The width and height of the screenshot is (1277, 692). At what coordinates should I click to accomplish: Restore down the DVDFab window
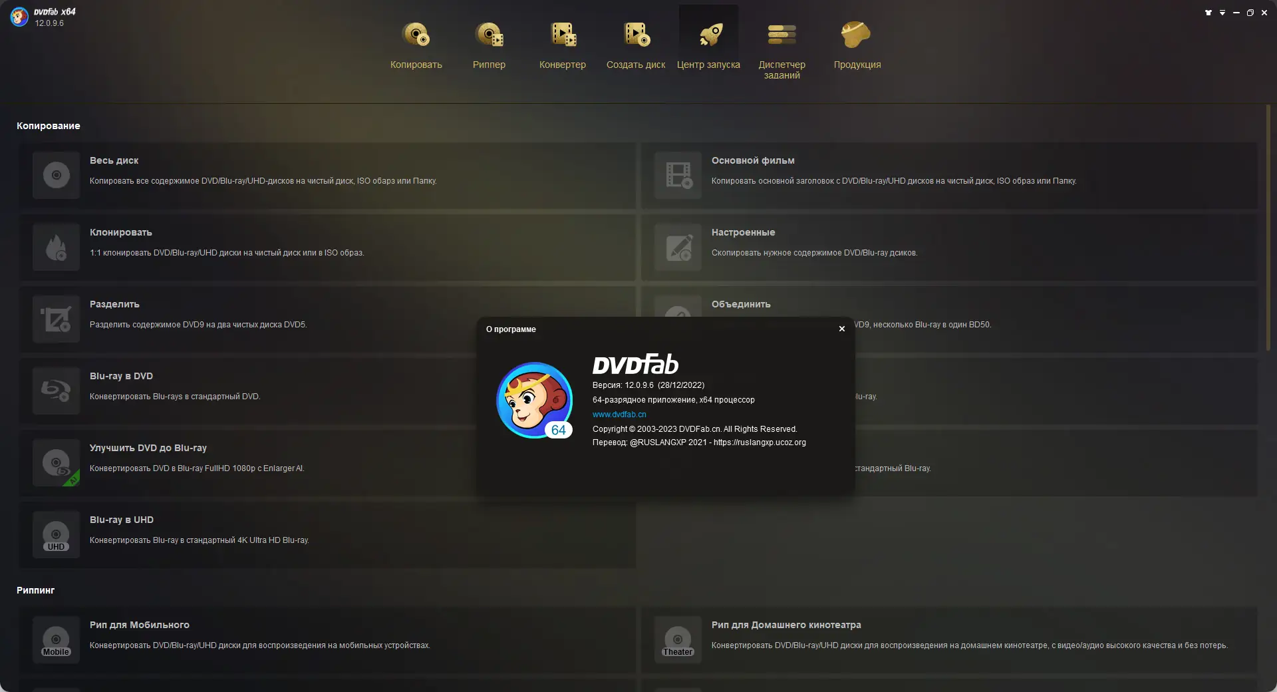tap(1250, 13)
